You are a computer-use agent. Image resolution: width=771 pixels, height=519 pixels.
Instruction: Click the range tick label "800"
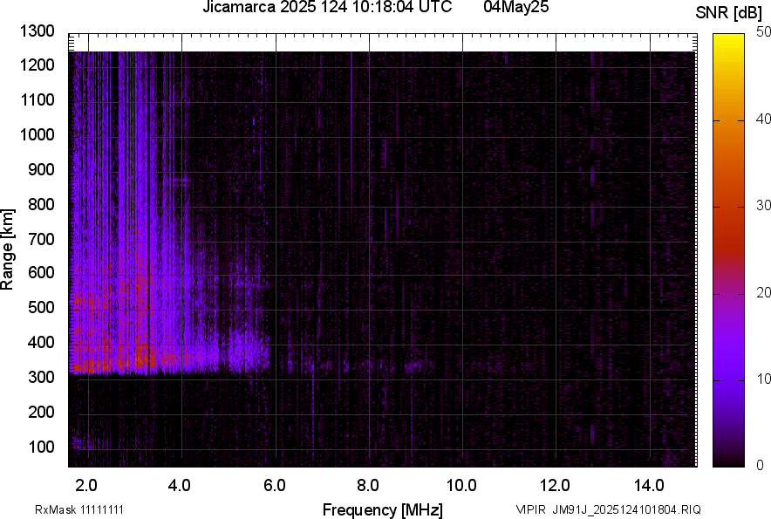[41, 203]
